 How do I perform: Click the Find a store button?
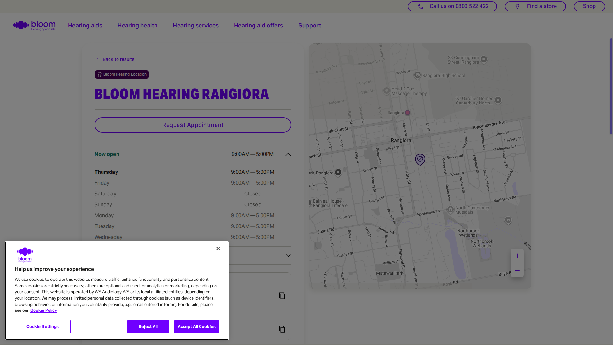(535, 6)
